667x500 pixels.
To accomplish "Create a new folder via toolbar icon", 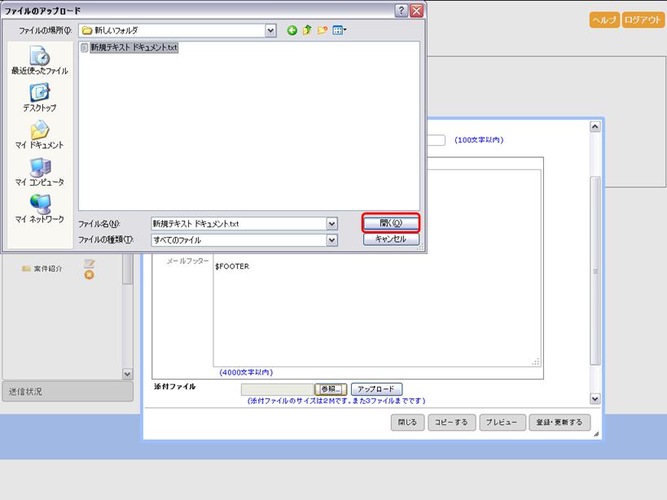I will (x=323, y=30).
